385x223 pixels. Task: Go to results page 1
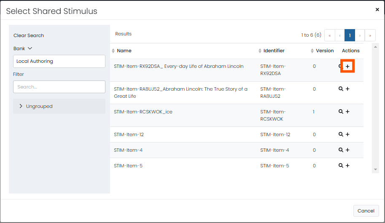click(350, 35)
